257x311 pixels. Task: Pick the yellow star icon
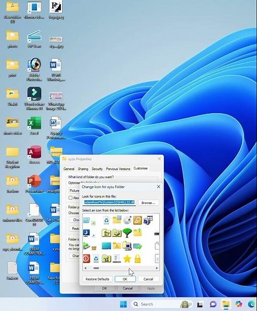click(x=127, y=259)
